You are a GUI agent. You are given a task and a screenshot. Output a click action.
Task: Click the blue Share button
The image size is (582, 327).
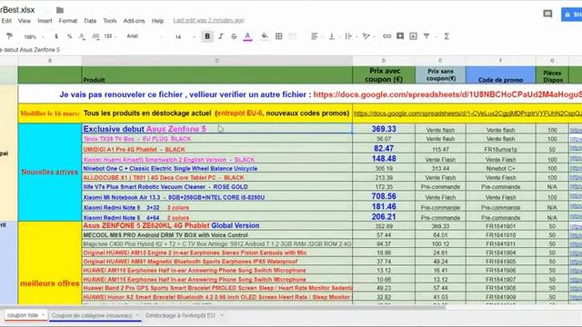pyautogui.click(x=572, y=15)
